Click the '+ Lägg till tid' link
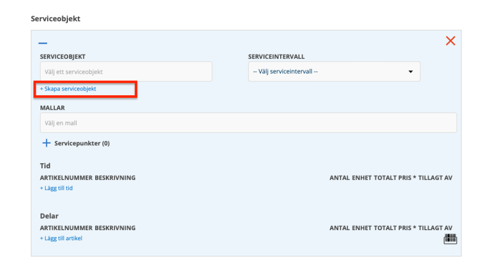 click(56, 188)
